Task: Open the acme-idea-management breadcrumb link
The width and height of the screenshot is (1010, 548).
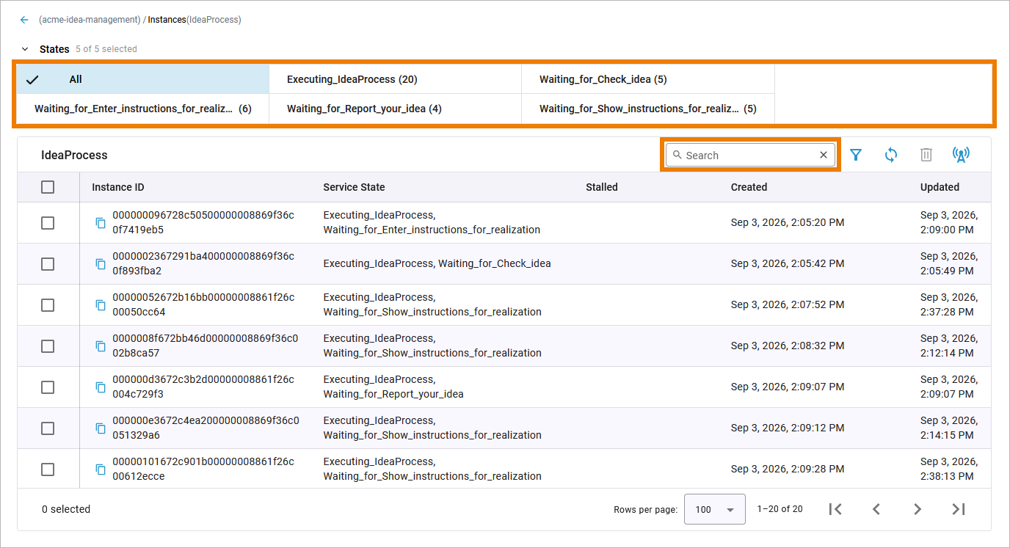Action: tap(89, 20)
